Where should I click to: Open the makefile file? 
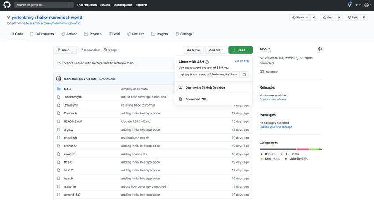point(70,186)
